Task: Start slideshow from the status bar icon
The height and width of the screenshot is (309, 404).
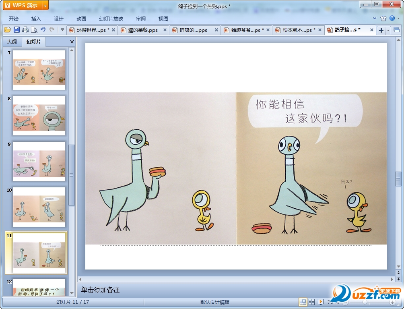Action: pyautogui.click(x=321, y=302)
